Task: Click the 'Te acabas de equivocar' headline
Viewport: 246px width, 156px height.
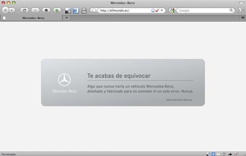Action: (119, 76)
